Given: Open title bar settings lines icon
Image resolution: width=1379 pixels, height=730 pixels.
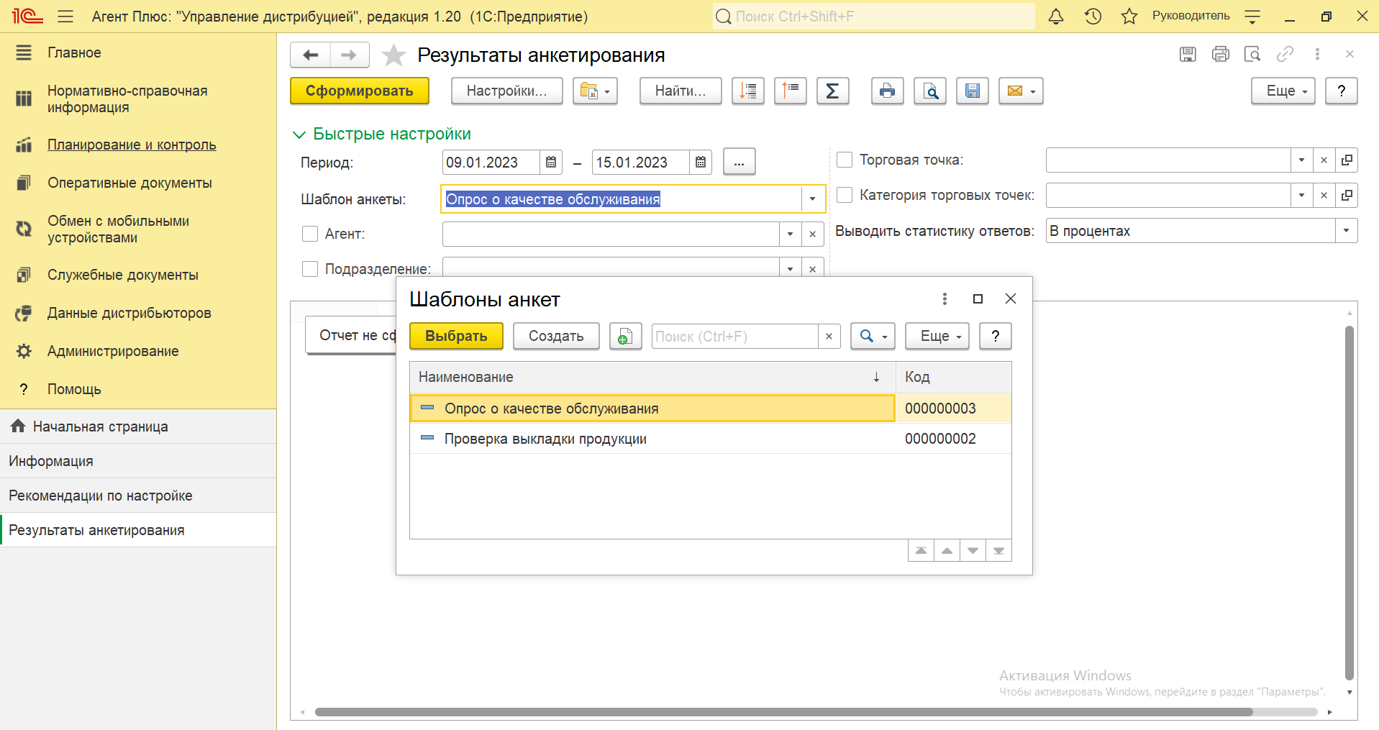Looking at the screenshot, I should click(x=1252, y=16).
